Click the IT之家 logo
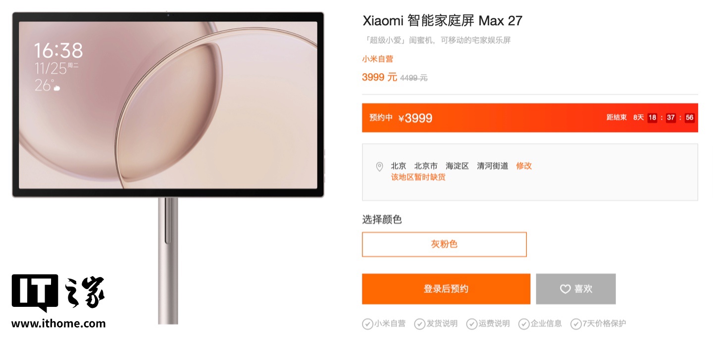 (x=58, y=293)
